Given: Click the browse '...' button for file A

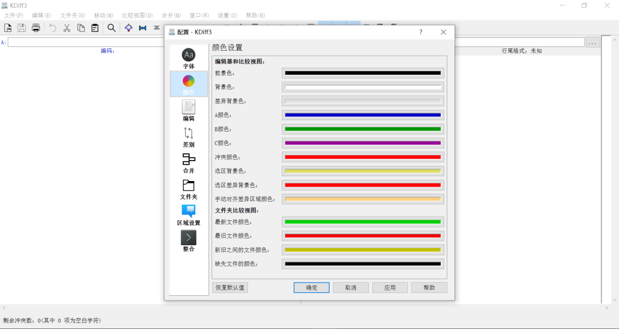Looking at the screenshot, I should 592,42.
